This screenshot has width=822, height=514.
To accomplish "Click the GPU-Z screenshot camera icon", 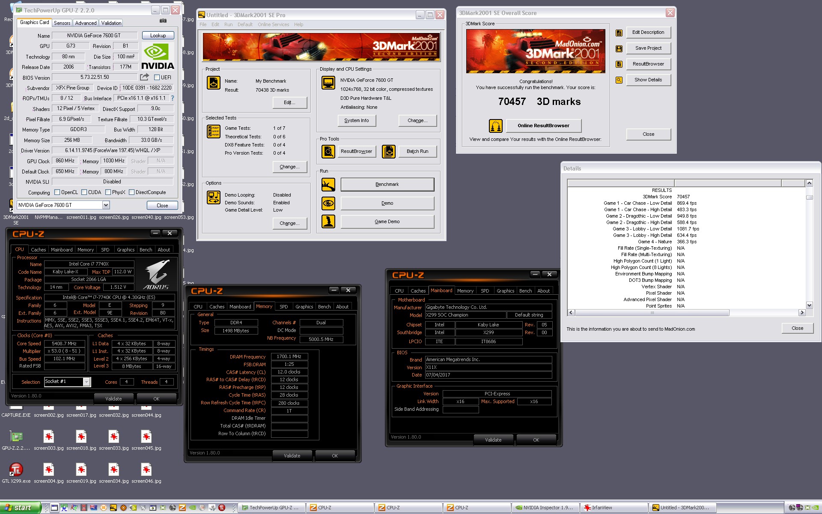I will [x=163, y=21].
